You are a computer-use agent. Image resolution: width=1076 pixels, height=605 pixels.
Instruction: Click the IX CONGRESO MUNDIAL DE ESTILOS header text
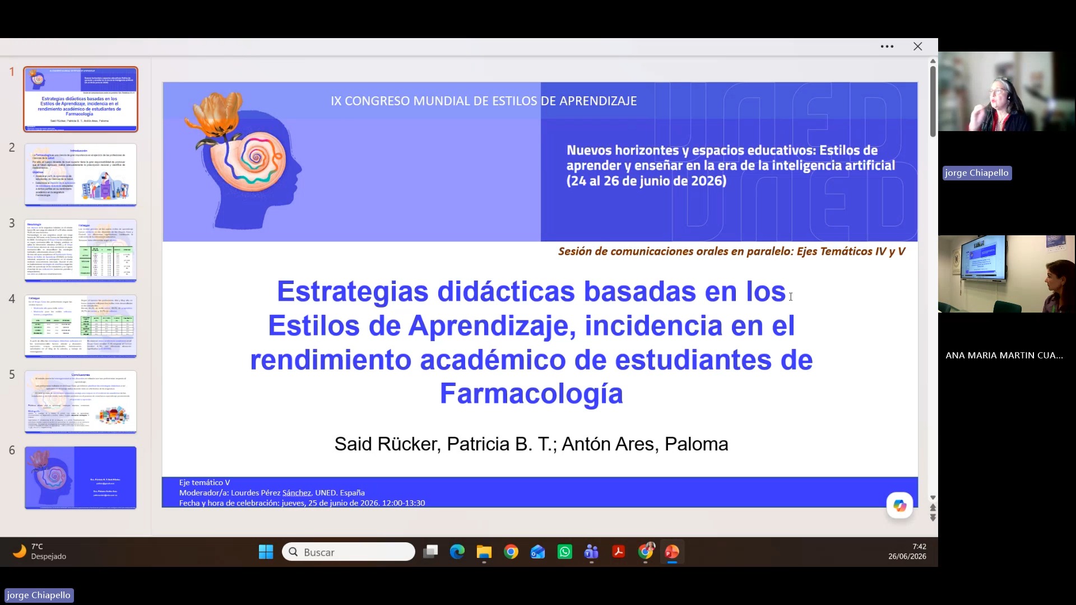[484, 101]
